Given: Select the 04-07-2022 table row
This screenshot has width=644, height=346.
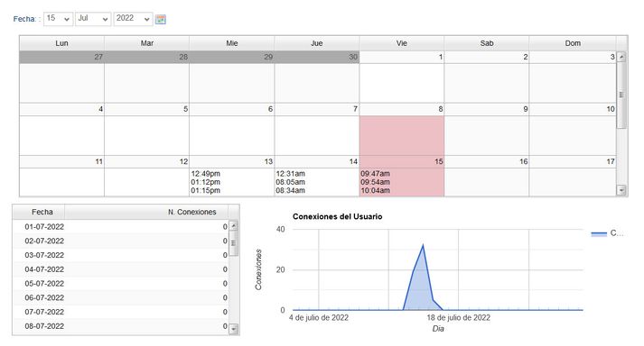Looking at the screenshot, I should pos(121,269).
